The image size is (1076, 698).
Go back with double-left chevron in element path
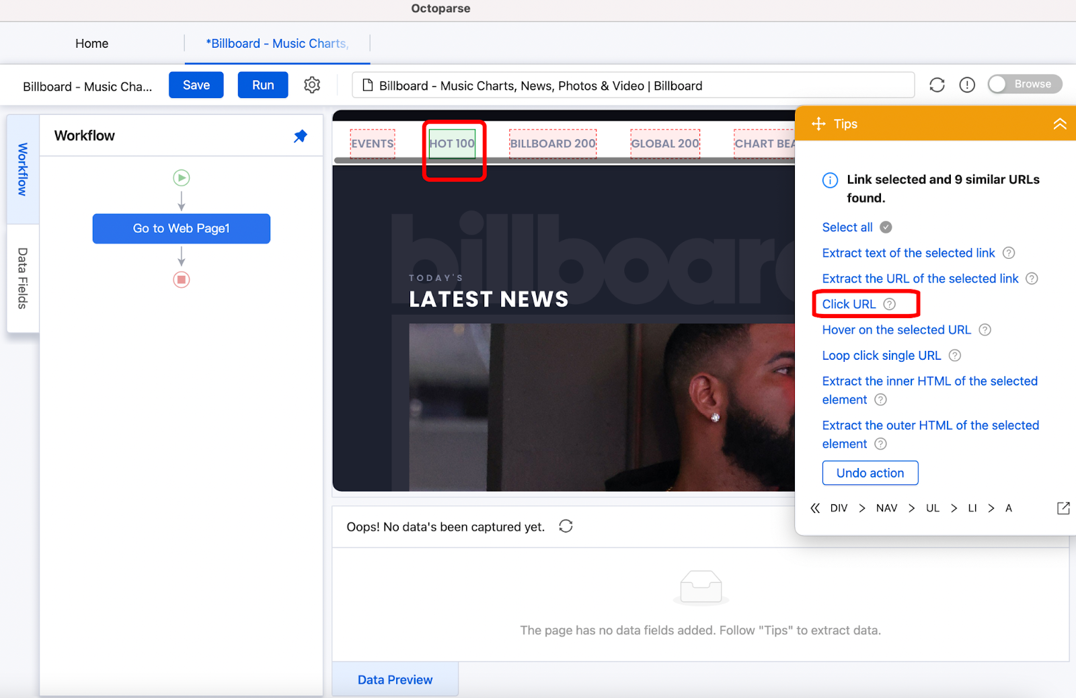815,508
